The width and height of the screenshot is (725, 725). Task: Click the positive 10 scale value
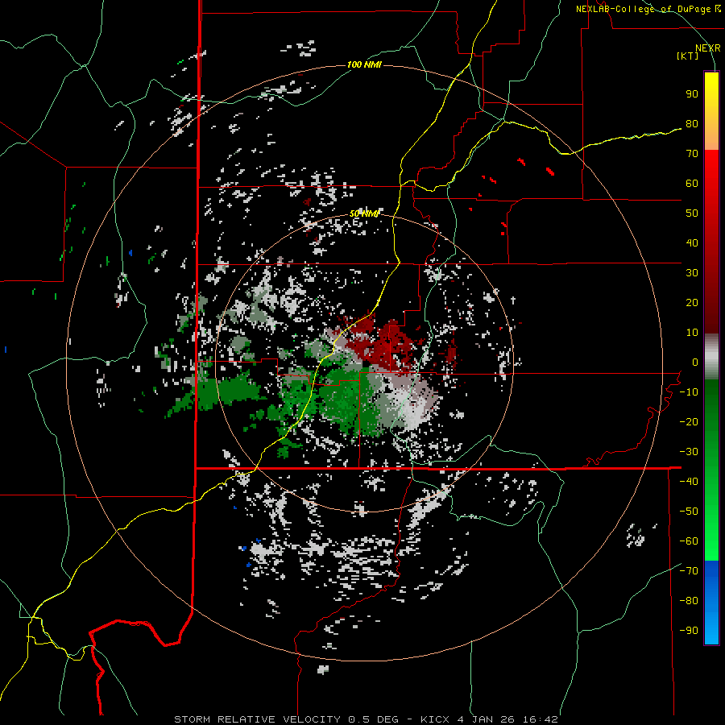coord(692,333)
